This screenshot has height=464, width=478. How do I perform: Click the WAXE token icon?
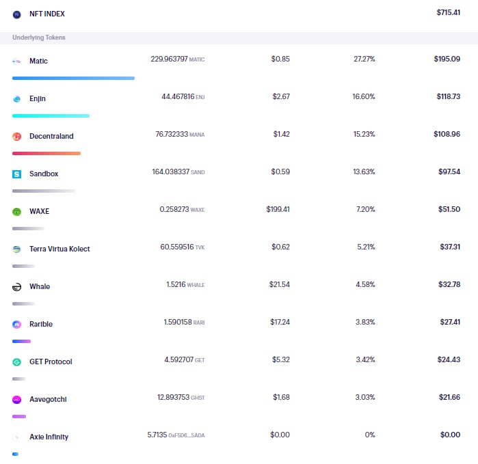pyautogui.click(x=17, y=211)
